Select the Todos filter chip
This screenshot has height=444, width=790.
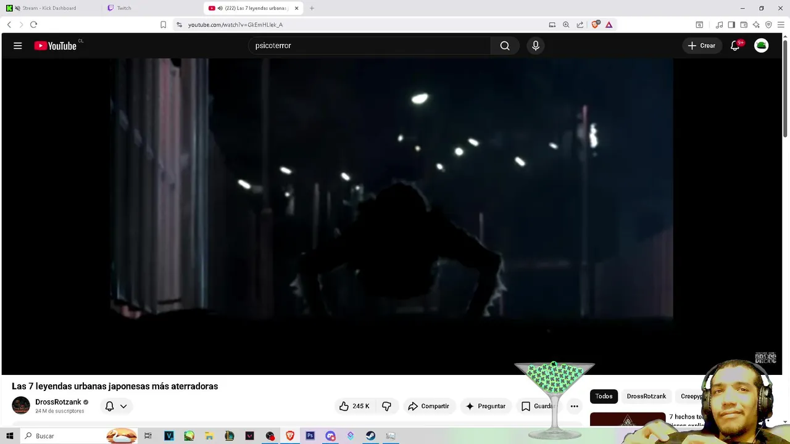[x=604, y=397]
